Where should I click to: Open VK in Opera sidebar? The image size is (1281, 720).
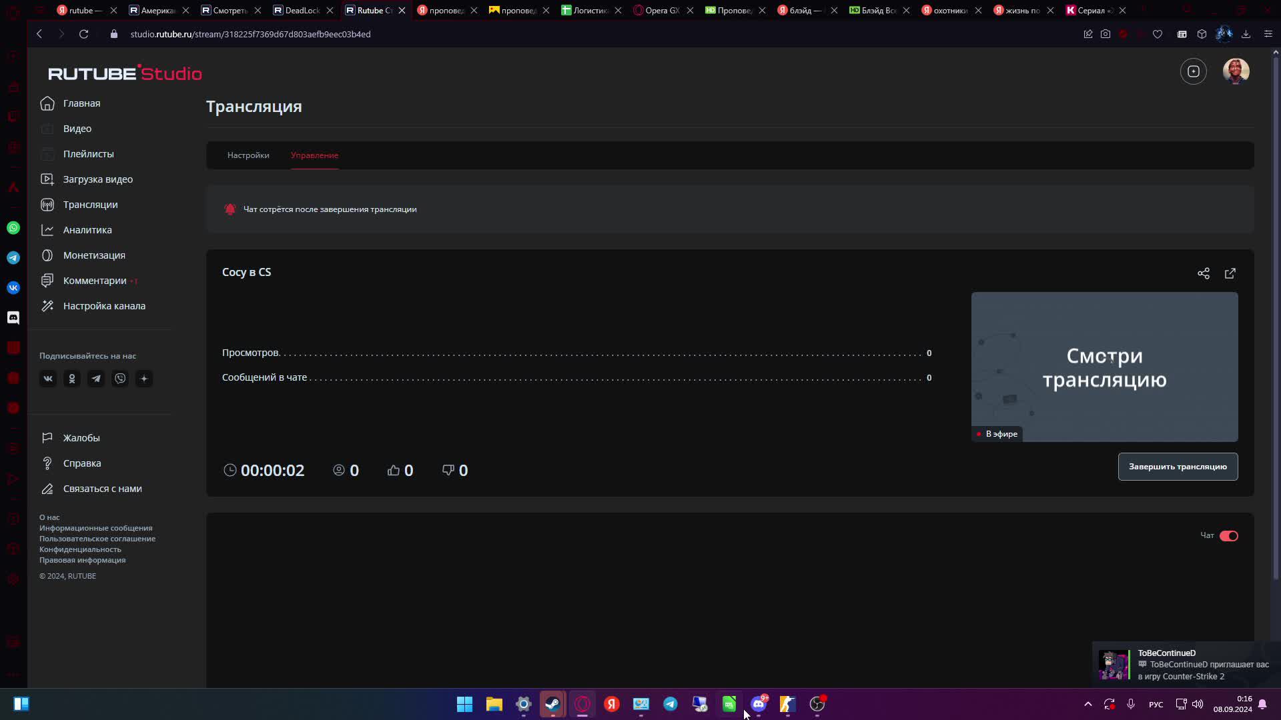pos(13,288)
